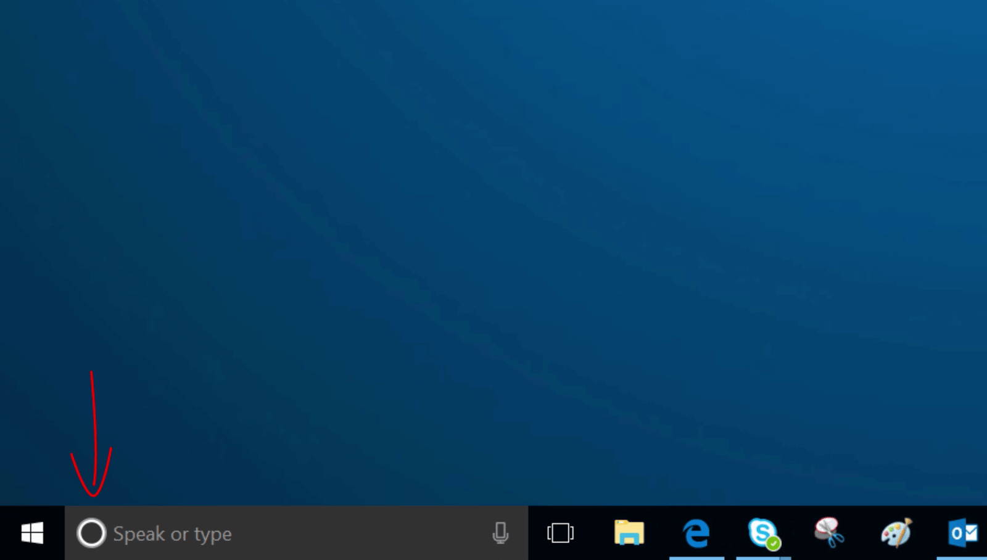Activate the Cortana microphone icon

(x=500, y=533)
